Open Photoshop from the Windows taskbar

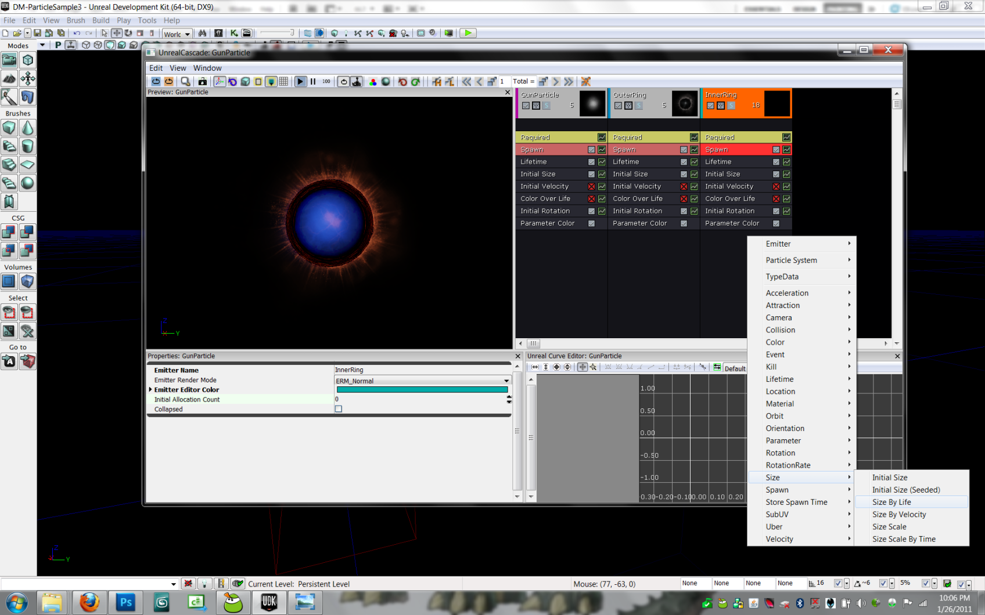125,603
